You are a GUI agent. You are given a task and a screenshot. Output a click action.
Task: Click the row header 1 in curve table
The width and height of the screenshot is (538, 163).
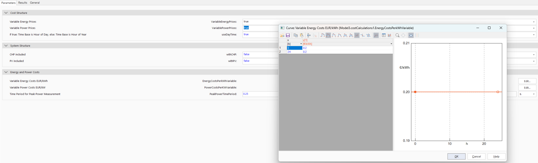(283, 48)
